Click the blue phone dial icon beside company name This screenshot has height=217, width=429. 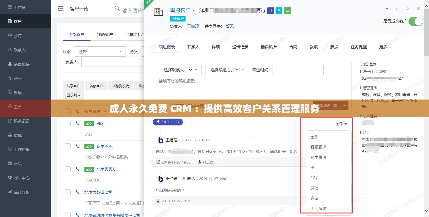click(270, 11)
